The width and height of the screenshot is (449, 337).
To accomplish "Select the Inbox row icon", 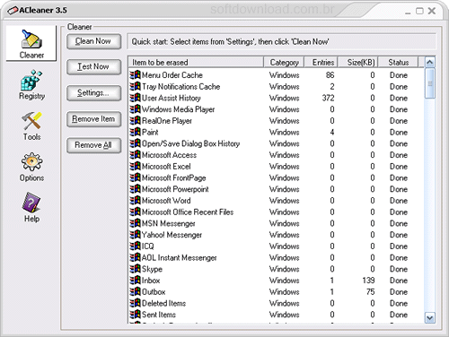I will point(135,280).
